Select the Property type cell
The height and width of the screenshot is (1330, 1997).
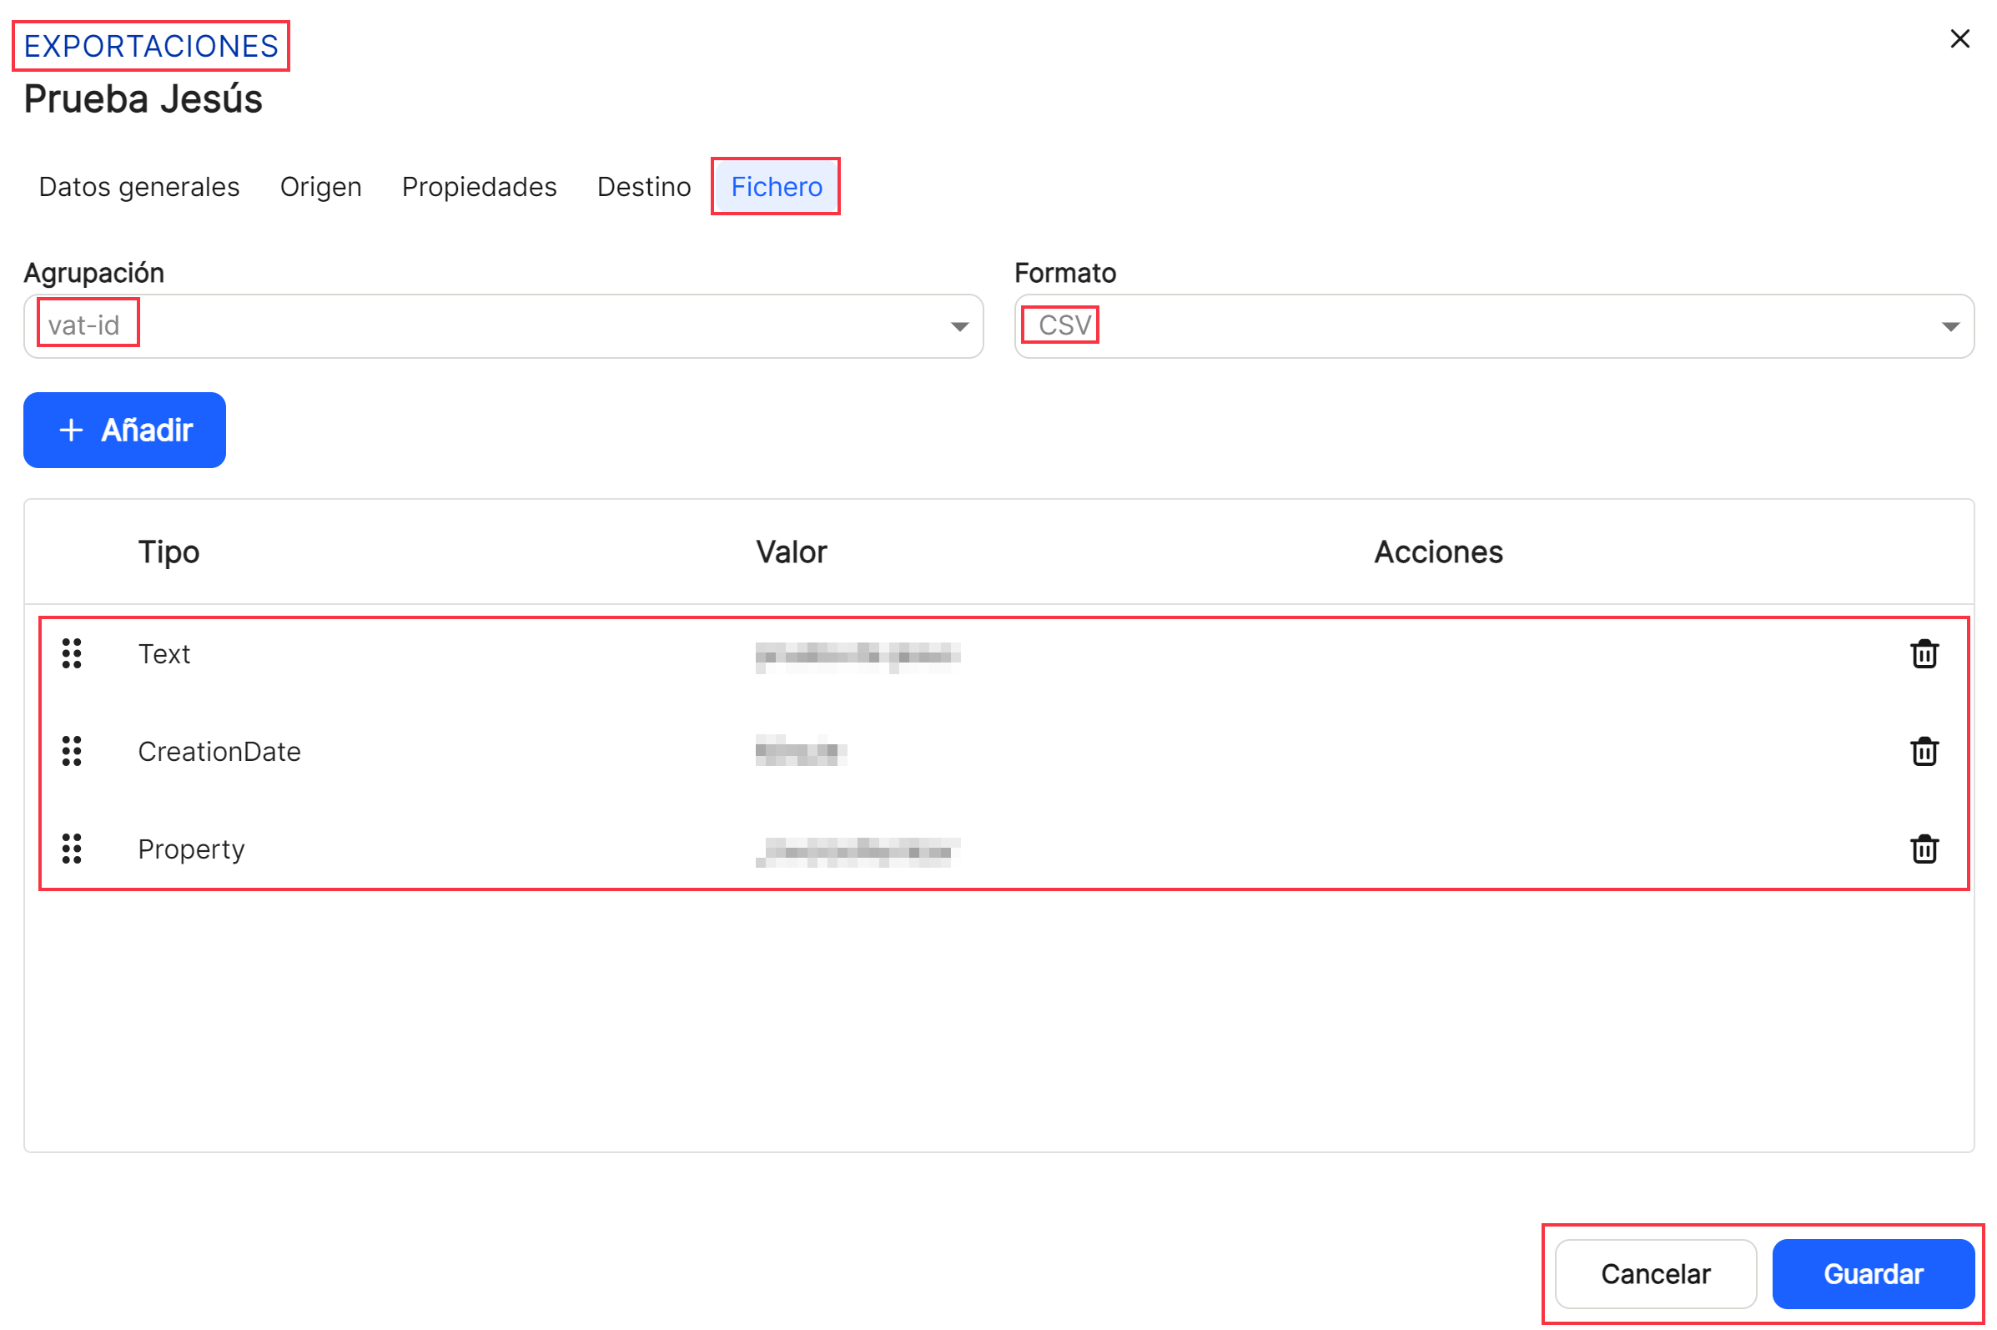192,849
